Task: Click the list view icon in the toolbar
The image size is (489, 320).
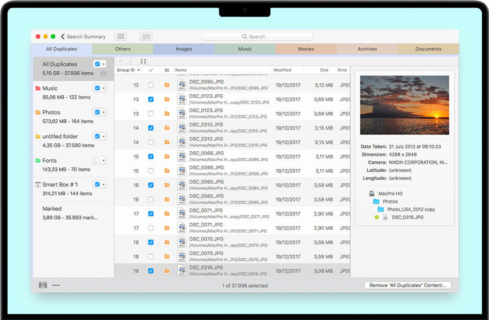Action: tap(121, 37)
